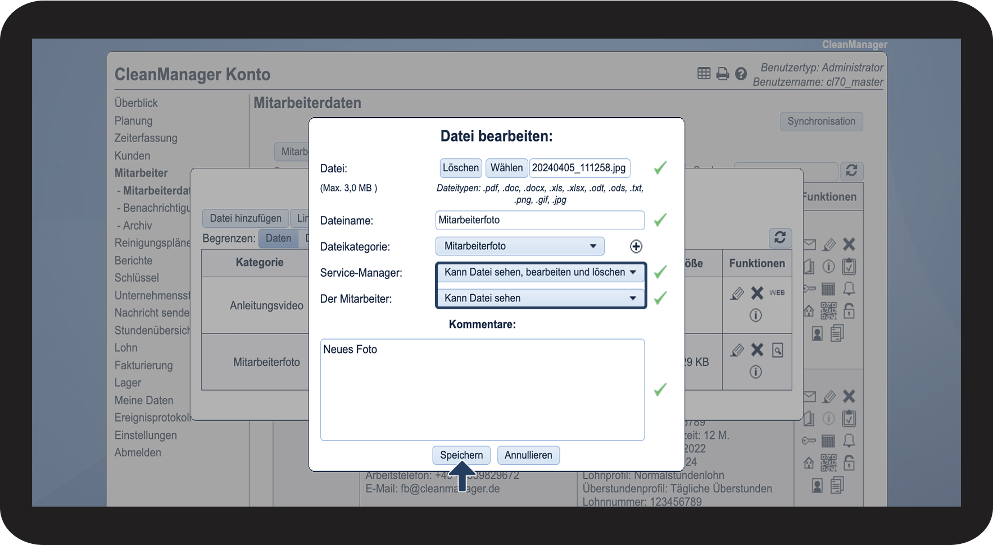Click the printer icon in the header
Viewport: 993px width, 545px height.
[x=723, y=74]
